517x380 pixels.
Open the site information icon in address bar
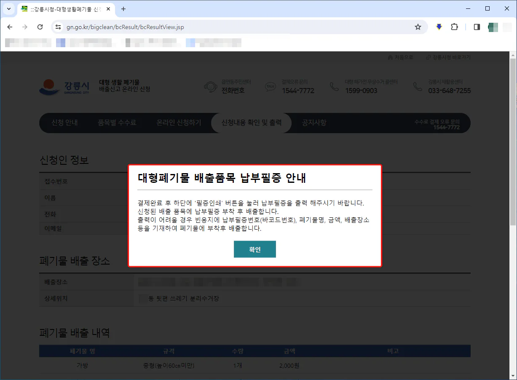point(59,27)
